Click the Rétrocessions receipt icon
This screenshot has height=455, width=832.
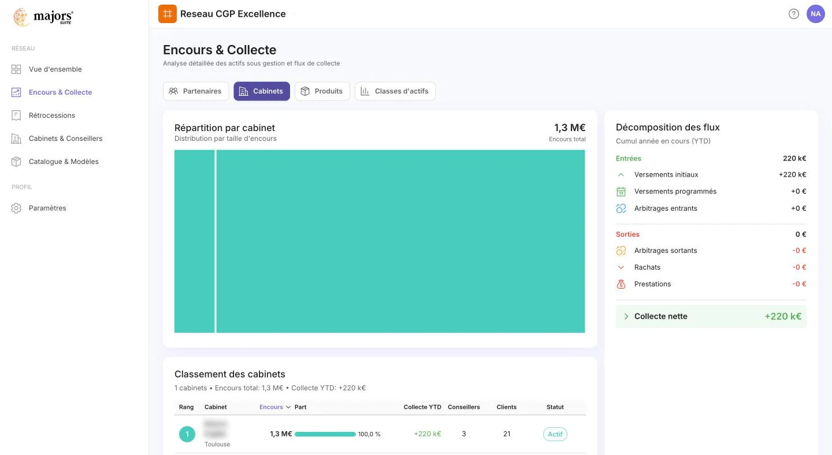point(16,115)
